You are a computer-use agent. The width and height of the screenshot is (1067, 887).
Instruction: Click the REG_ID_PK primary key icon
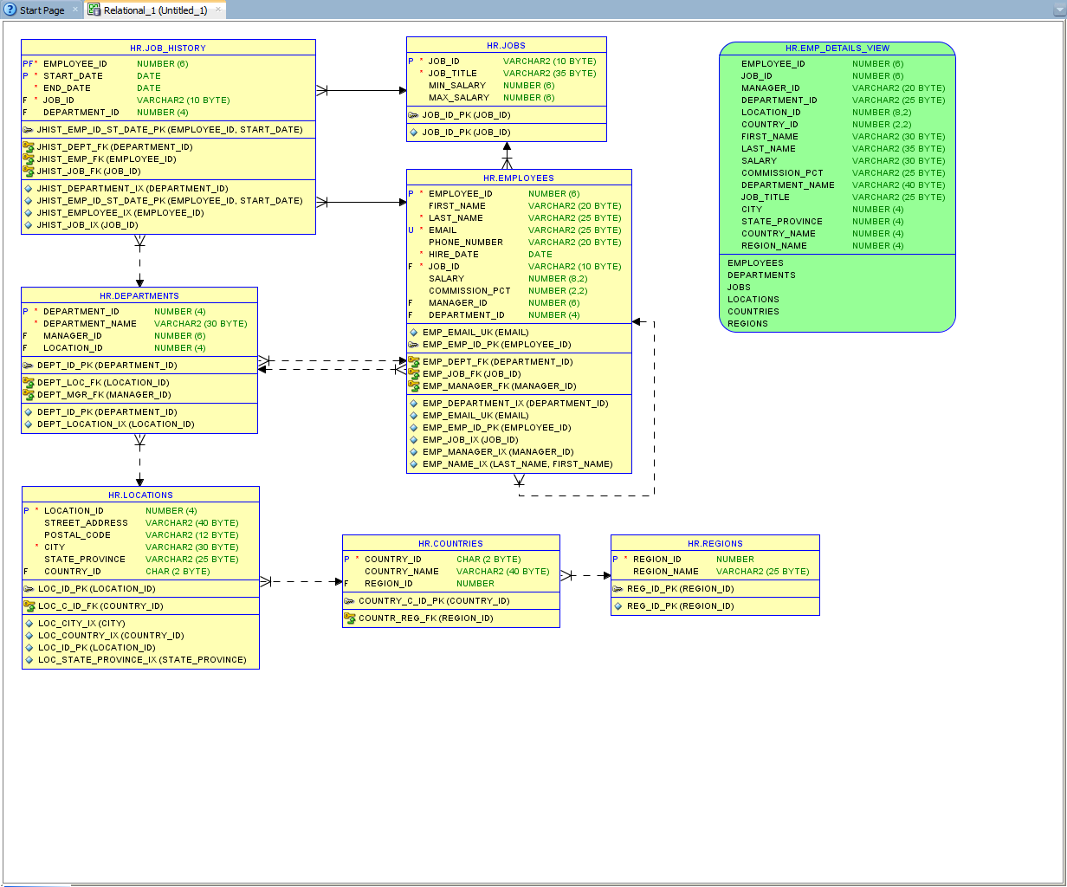tap(618, 589)
